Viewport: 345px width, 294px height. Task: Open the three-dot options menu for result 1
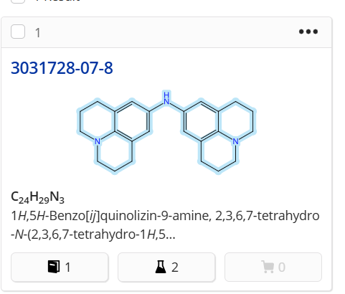tap(308, 32)
